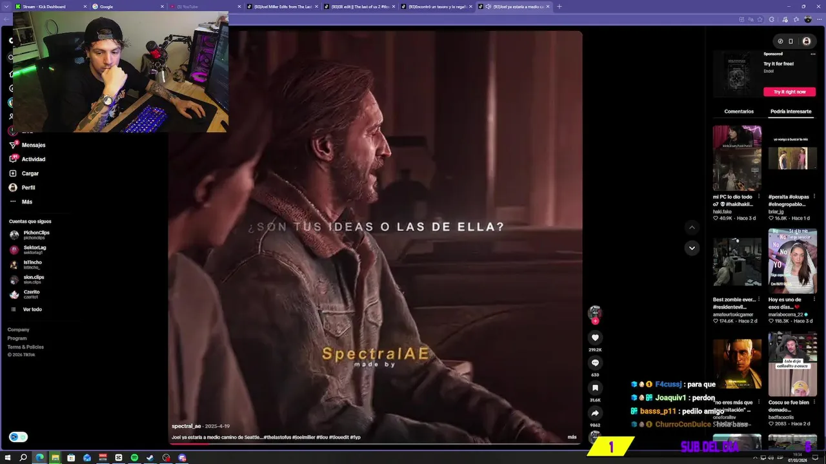Viewport: 826px width, 464px height.
Task: Open the TikTok coins icon in header
Action: [x=780, y=41]
